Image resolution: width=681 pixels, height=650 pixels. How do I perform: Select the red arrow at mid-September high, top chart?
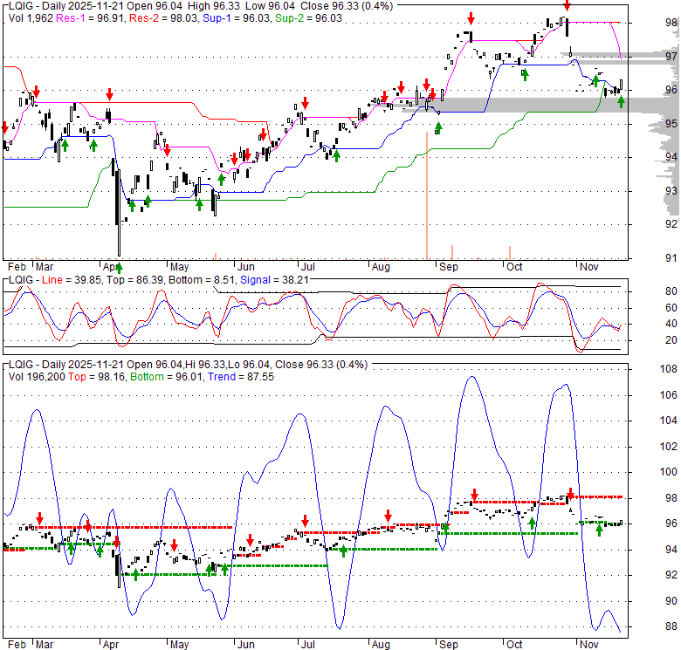pos(471,18)
